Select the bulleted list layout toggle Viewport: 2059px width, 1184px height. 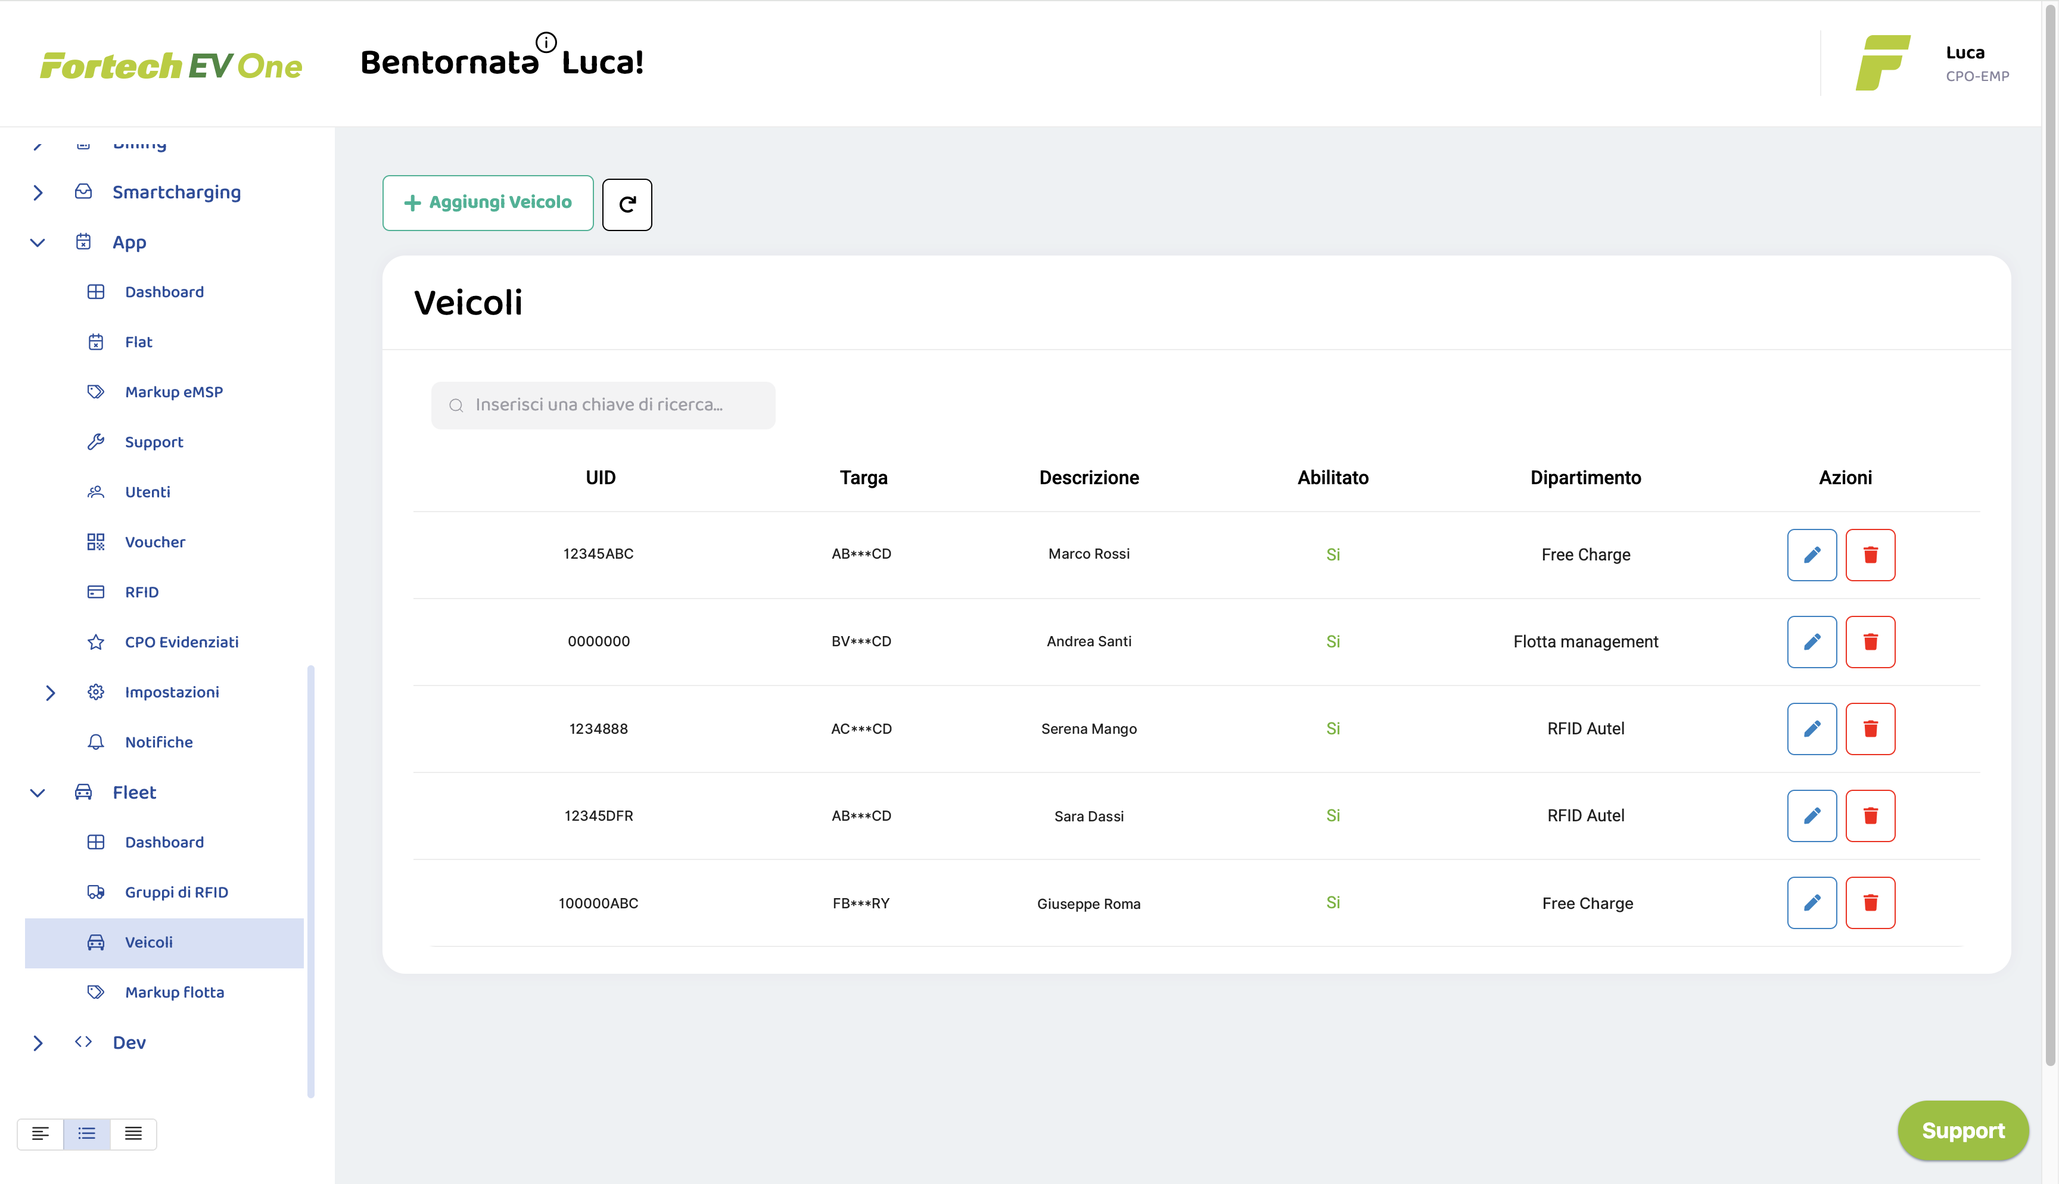[x=87, y=1133]
